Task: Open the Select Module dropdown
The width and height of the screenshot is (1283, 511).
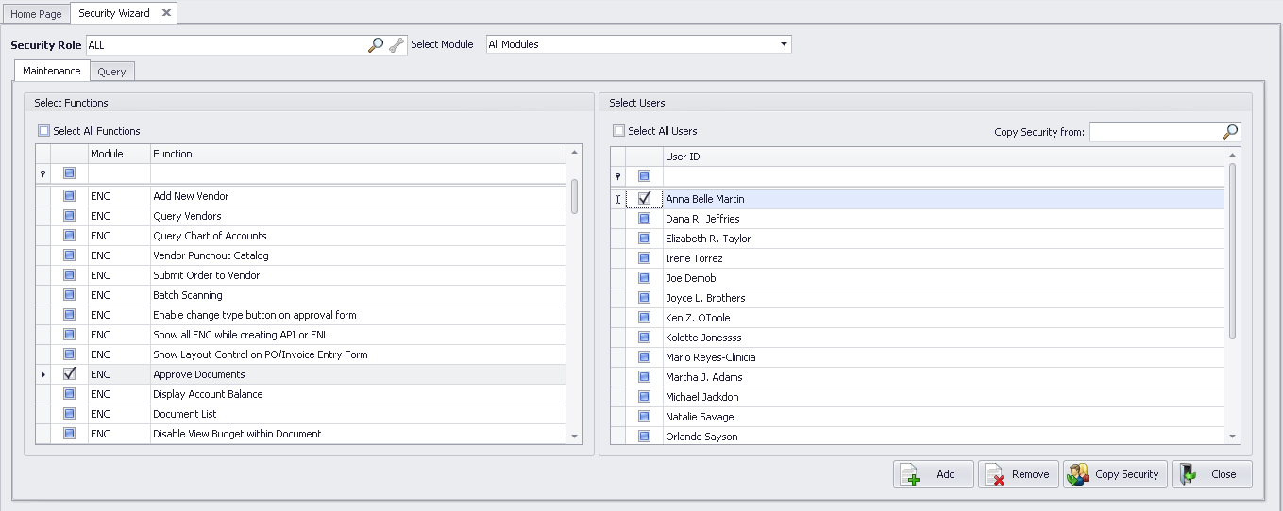Action: coord(784,44)
